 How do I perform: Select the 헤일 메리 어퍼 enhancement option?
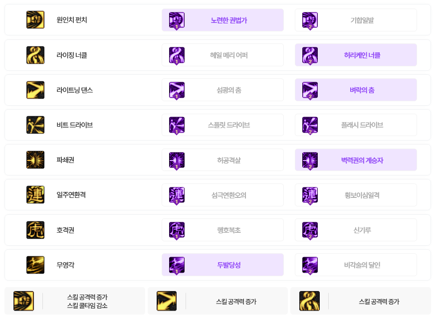pyautogui.click(x=222, y=55)
